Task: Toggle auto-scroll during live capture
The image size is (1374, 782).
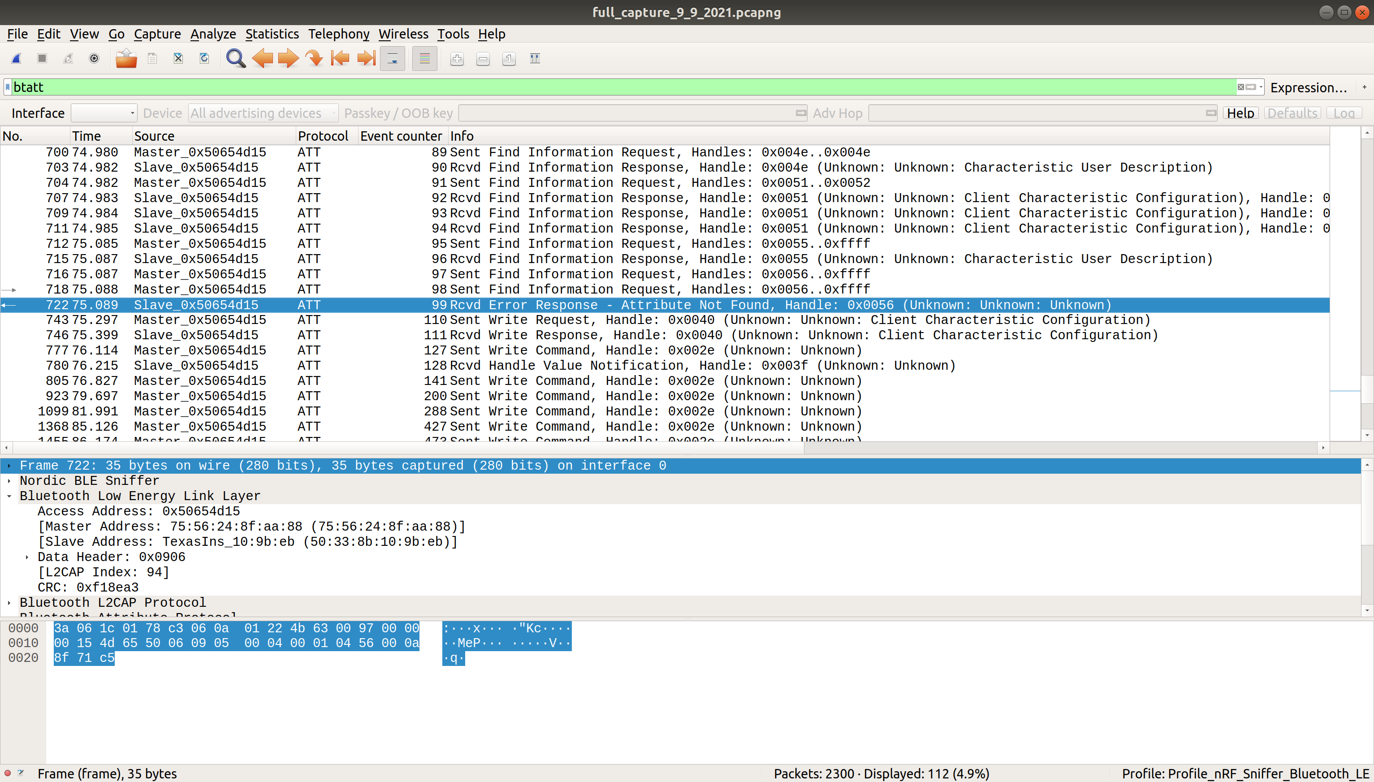Action: point(393,59)
